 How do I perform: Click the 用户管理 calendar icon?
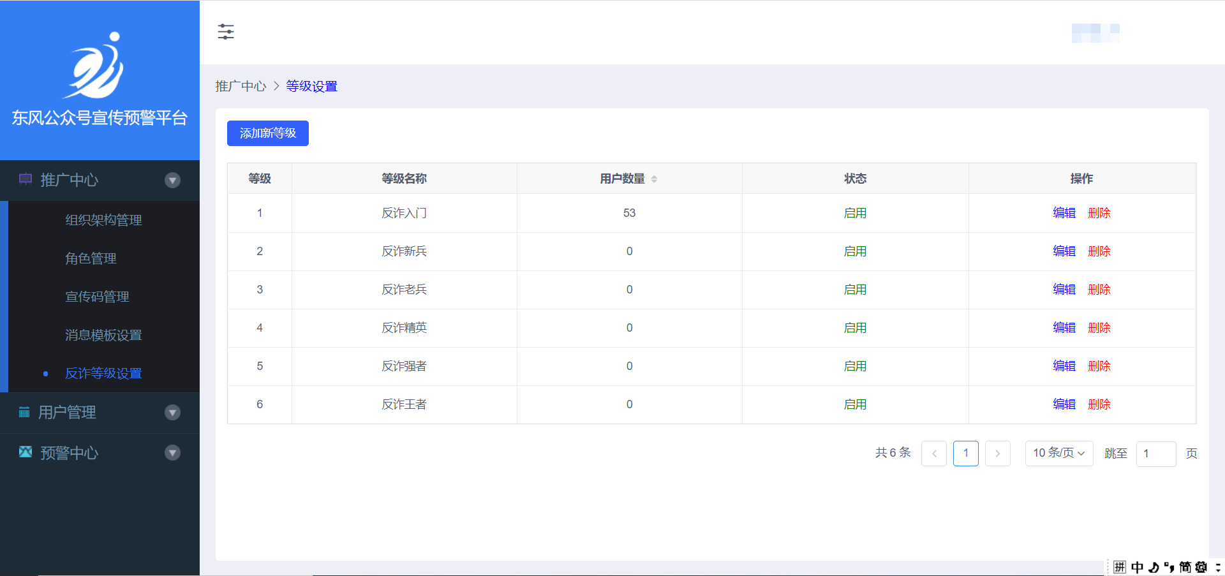(24, 412)
